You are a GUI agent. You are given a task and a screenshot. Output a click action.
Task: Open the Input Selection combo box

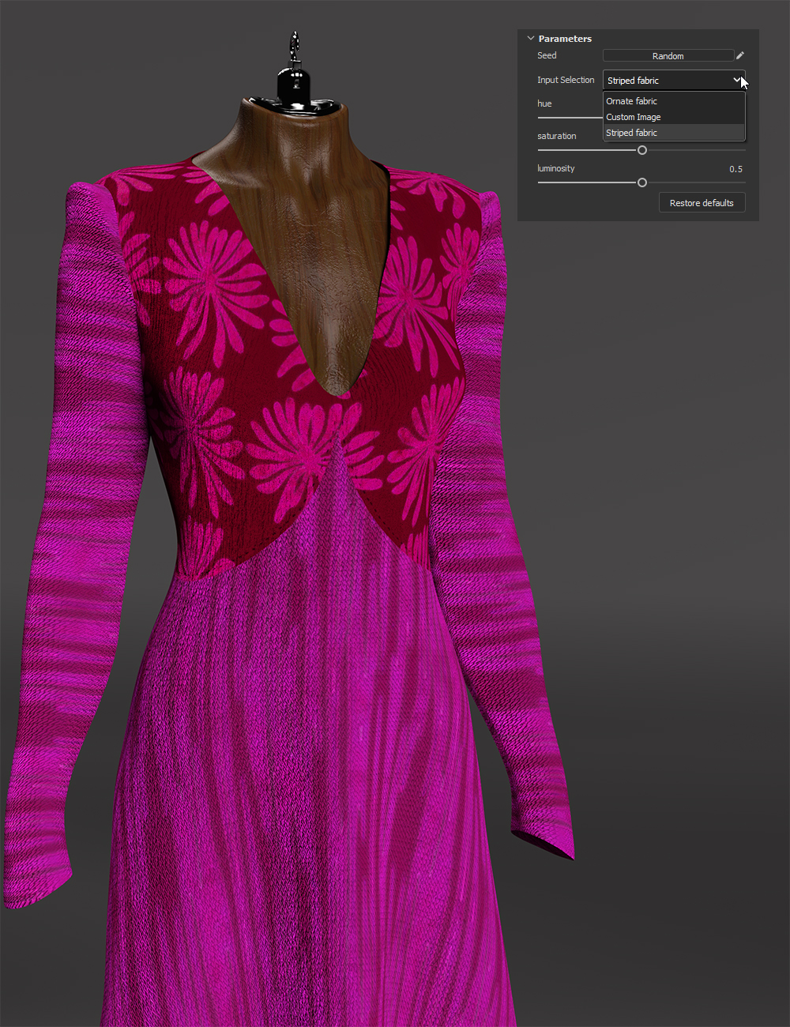(x=671, y=80)
